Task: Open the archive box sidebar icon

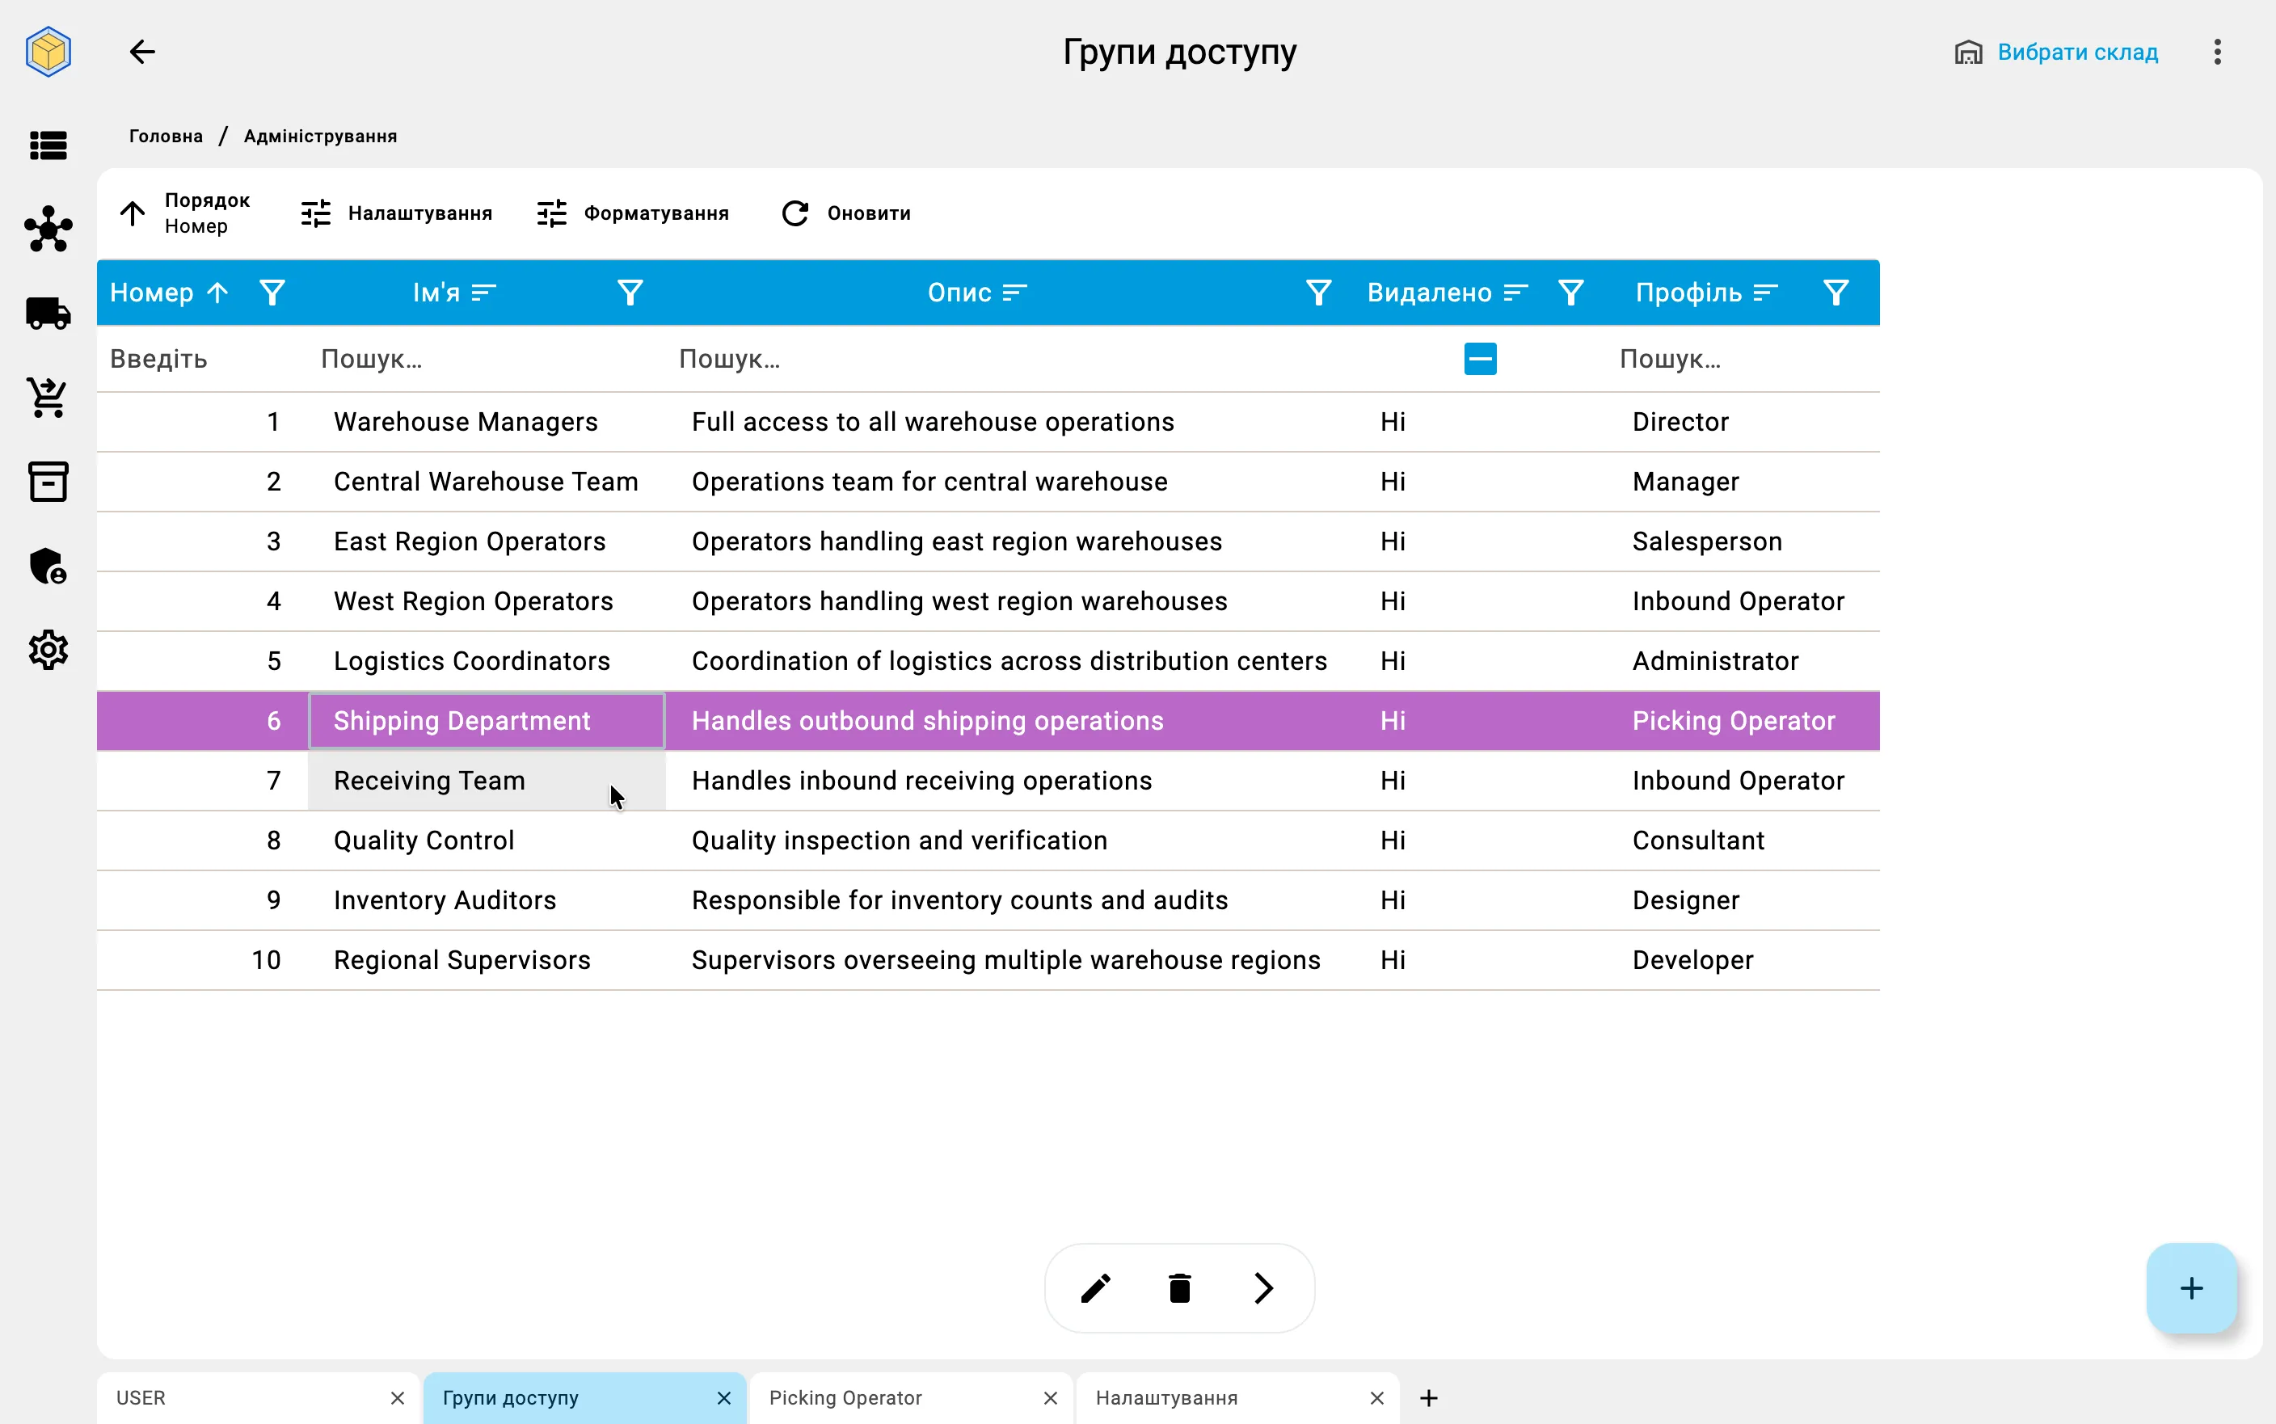Action: 48,481
